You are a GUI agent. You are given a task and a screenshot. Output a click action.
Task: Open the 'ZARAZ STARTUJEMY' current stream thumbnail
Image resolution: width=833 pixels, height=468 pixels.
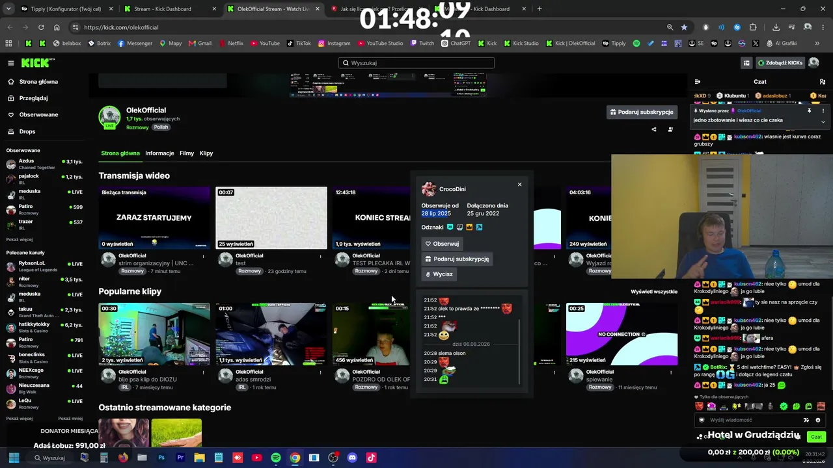pyautogui.click(x=154, y=218)
